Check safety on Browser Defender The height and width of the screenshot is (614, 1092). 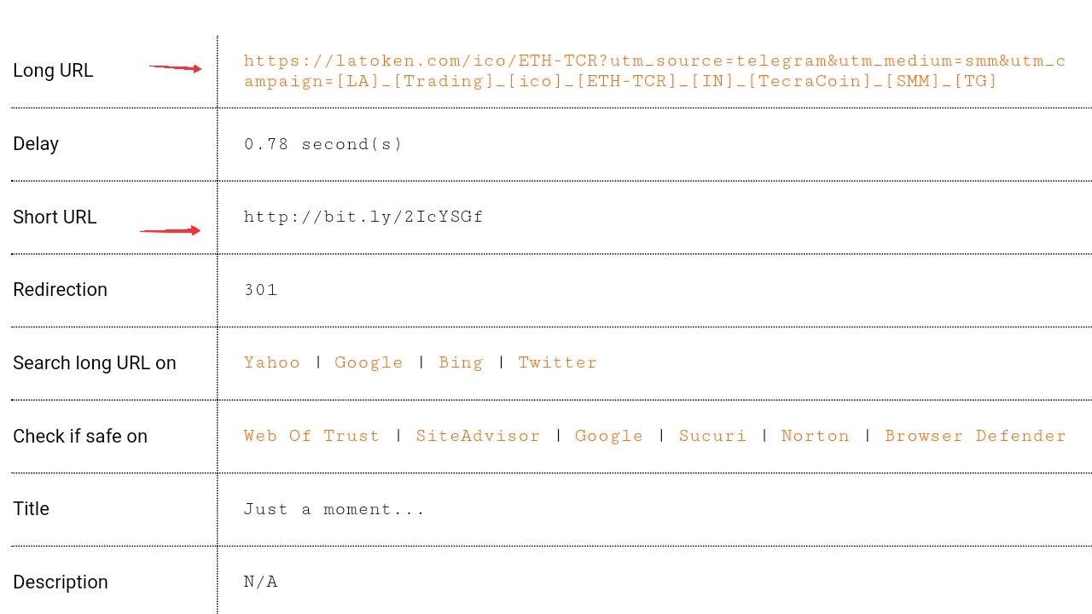pyautogui.click(x=975, y=436)
